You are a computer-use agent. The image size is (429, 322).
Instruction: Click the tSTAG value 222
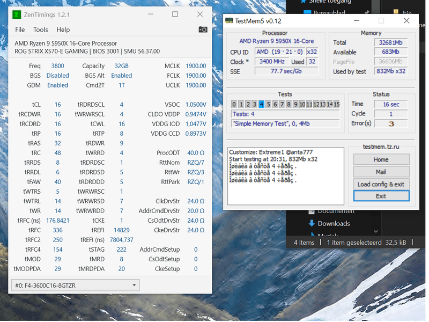(122, 250)
